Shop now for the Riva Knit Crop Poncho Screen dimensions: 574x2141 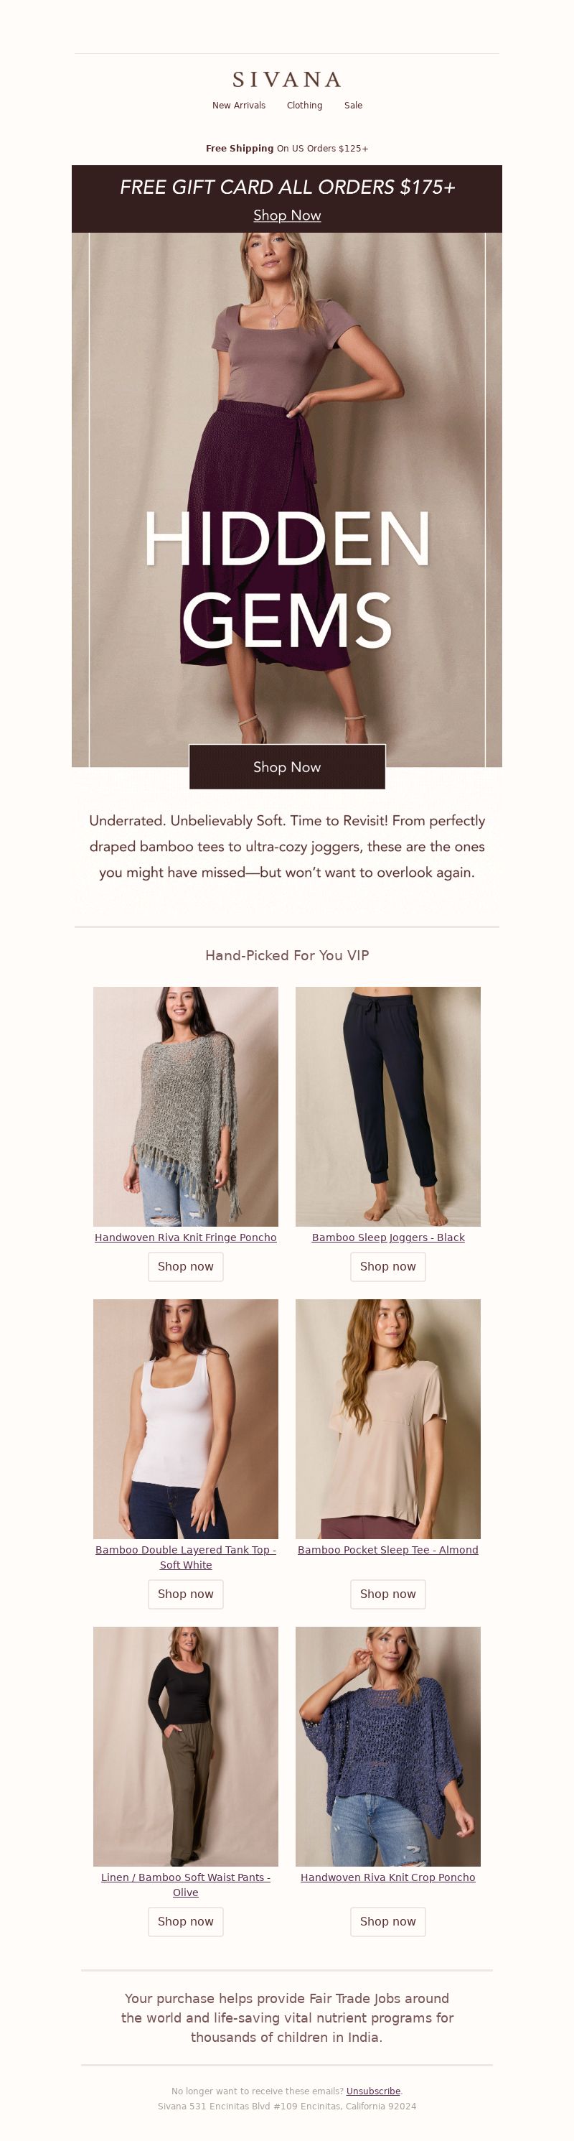pos(388,1921)
